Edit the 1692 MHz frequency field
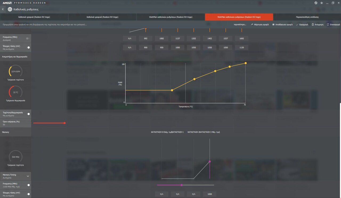Image resolution: width=341 pixels, height=198 pixels. point(242,39)
